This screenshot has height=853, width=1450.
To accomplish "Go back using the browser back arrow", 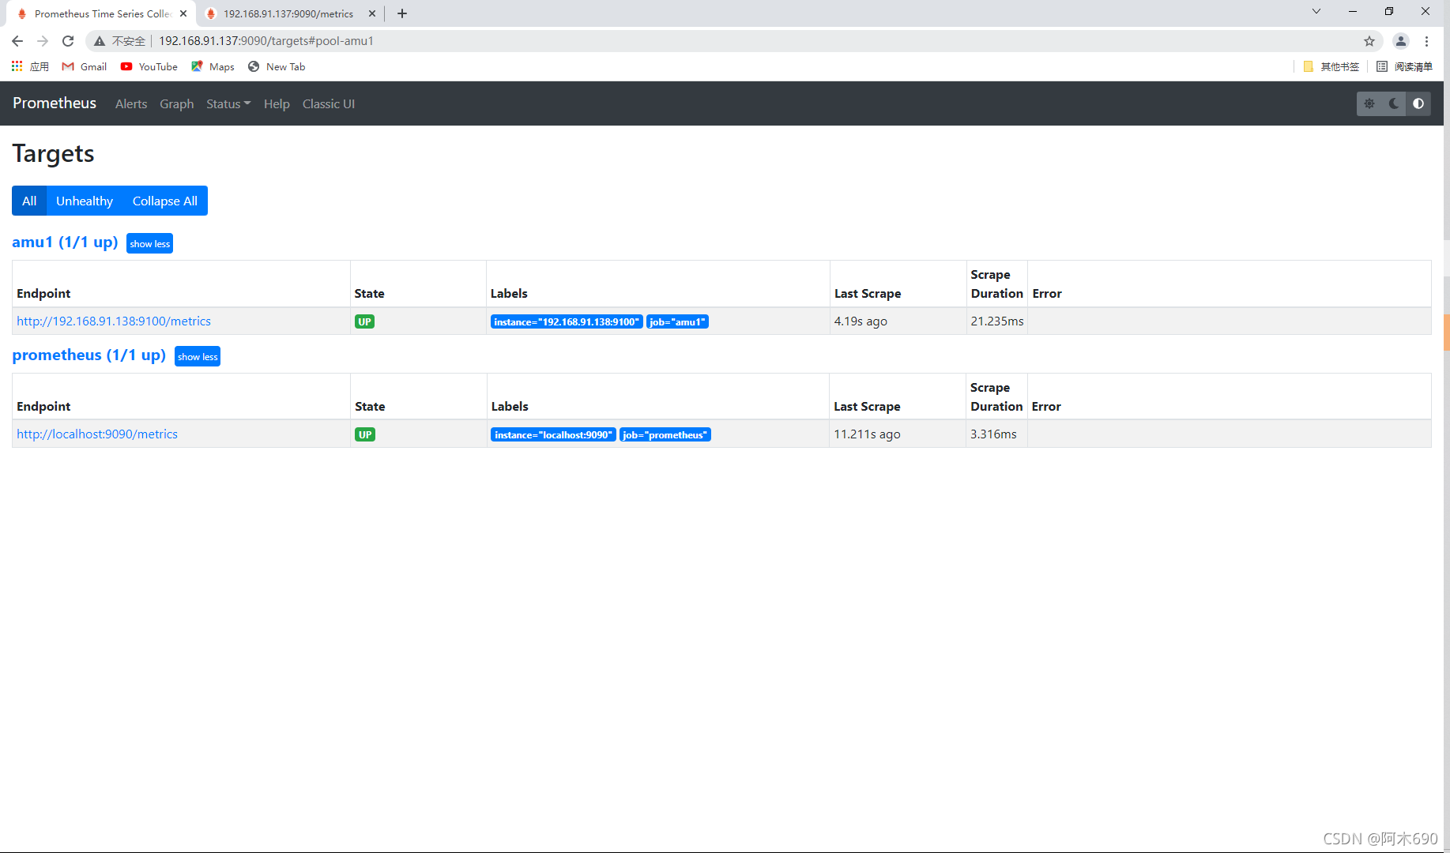I will [17, 41].
